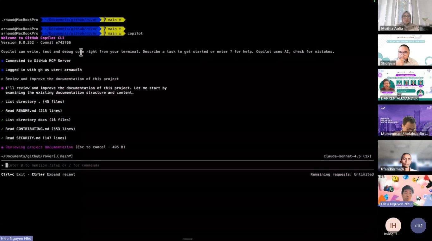
Task: Select the "Version 0.0.352 · Commit e743766" line
Action: (x=36, y=42)
